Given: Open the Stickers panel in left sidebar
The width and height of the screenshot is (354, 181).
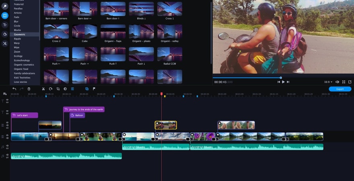Looking at the screenshot, I should click(5, 34).
